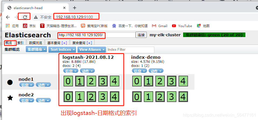This screenshot has height=120, width=258.
Task: Open the JD 京东 bookmark
Action: tap(29, 26)
